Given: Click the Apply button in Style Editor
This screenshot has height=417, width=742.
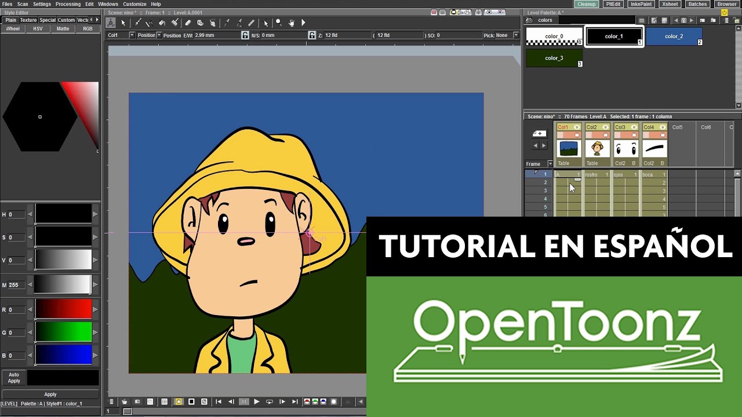Looking at the screenshot, I should click(50, 394).
